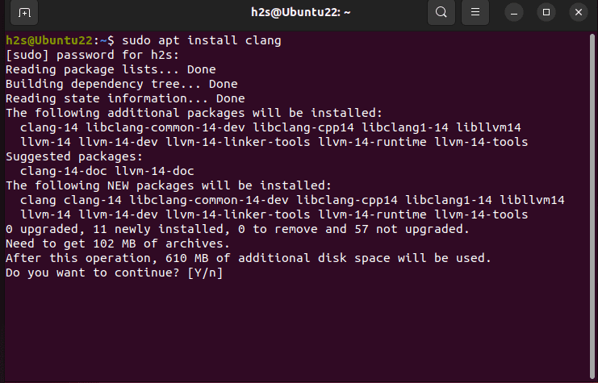Image resolution: width=598 pixels, height=383 pixels.
Task: Click the '0 upgraded, 11 newly installed' line
Action: pos(237,230)
